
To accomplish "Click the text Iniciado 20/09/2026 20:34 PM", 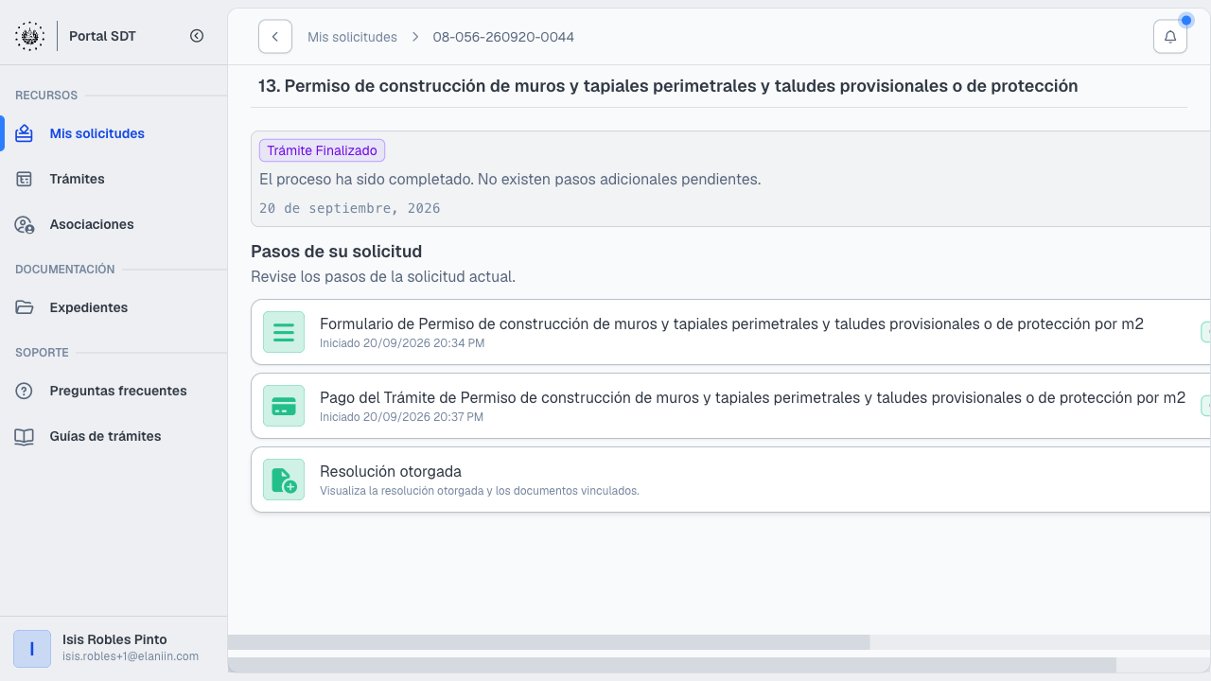I will click(x=402, y=343).
